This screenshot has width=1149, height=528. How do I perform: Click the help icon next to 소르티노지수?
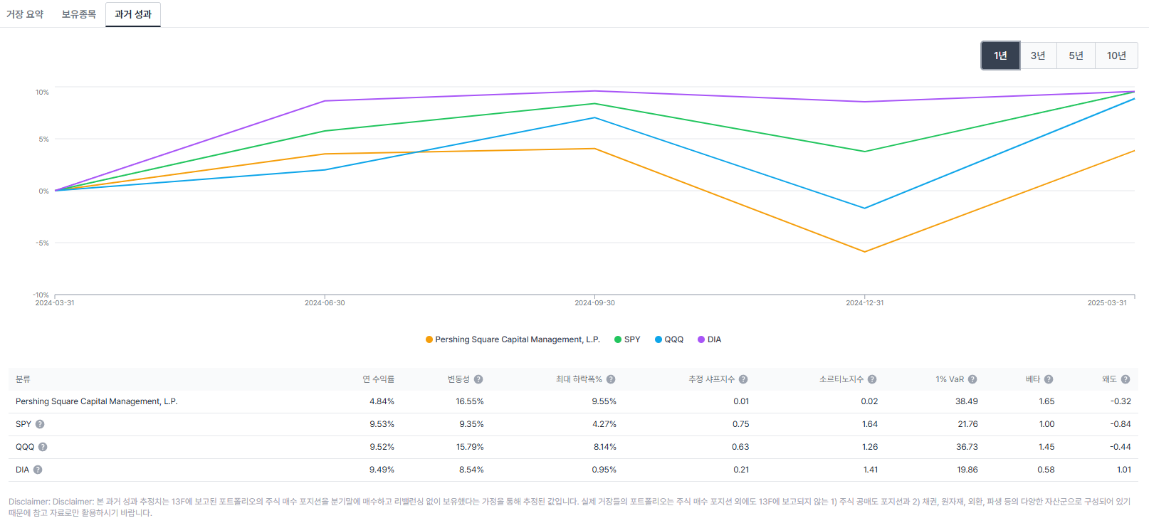pos(872,379)
